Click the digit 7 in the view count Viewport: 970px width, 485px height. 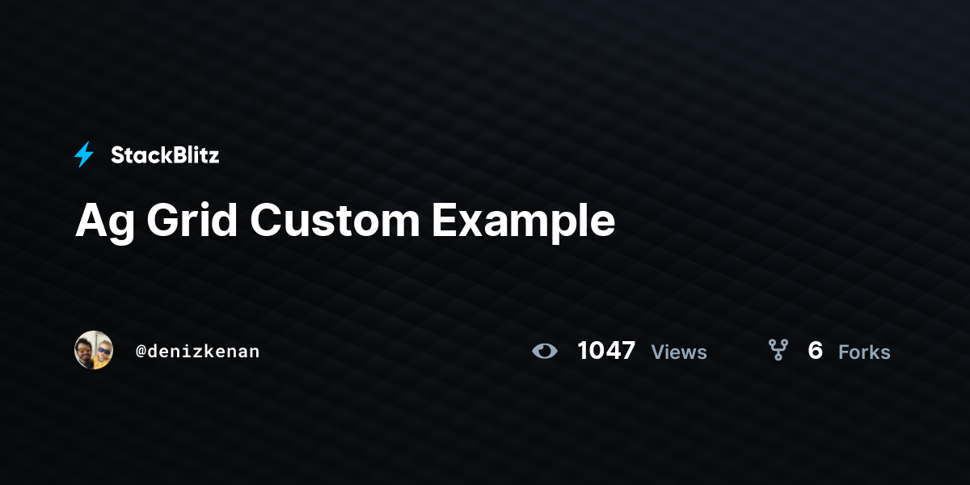[x=628, y=351]
